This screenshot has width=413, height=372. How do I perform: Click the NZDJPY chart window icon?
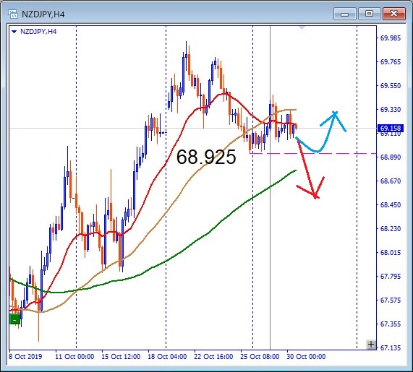(12, 14)
